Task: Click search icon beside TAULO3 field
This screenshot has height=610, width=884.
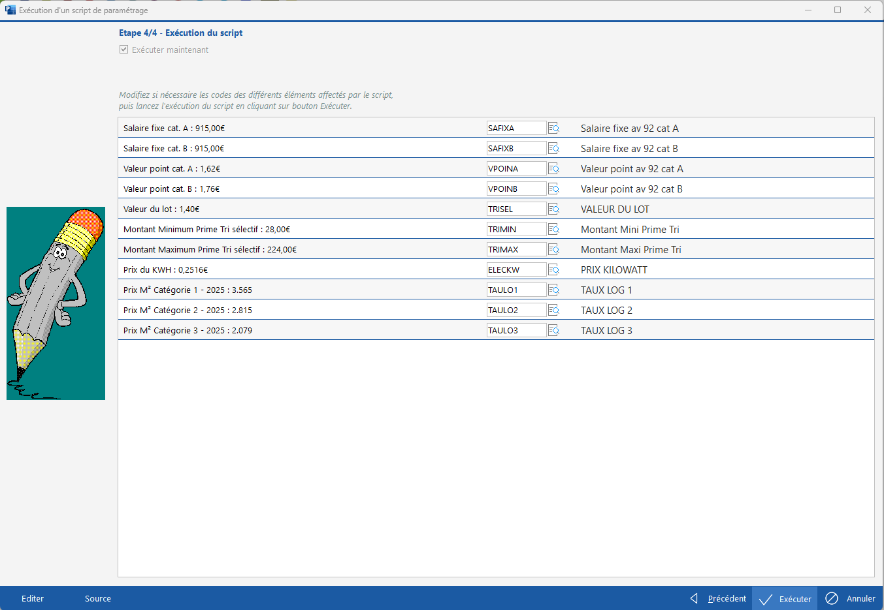Action: [x=553, y=331]
